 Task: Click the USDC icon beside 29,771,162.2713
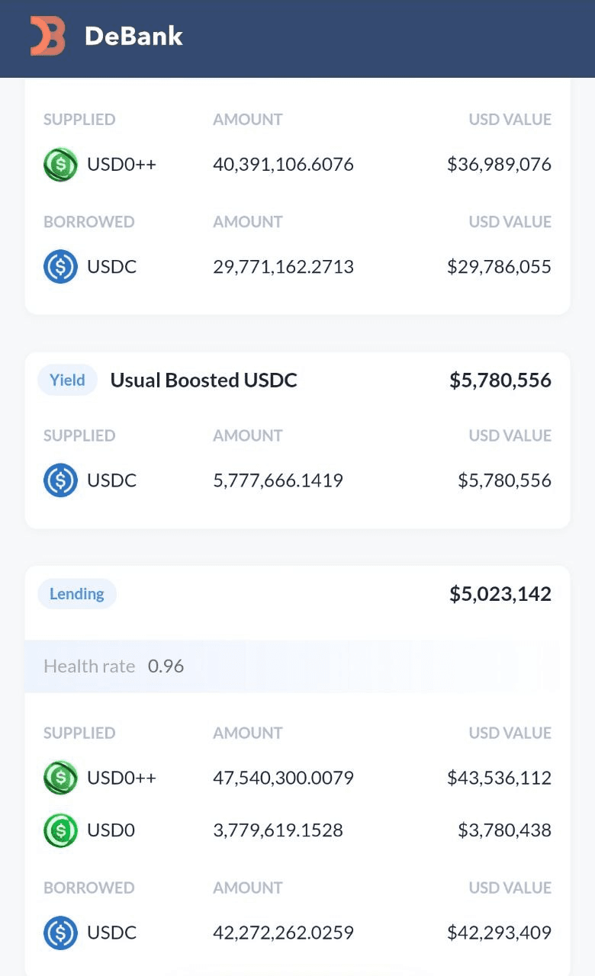[x=60, y=266]
